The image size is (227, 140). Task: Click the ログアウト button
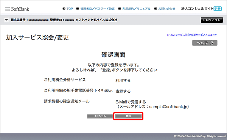211,20
